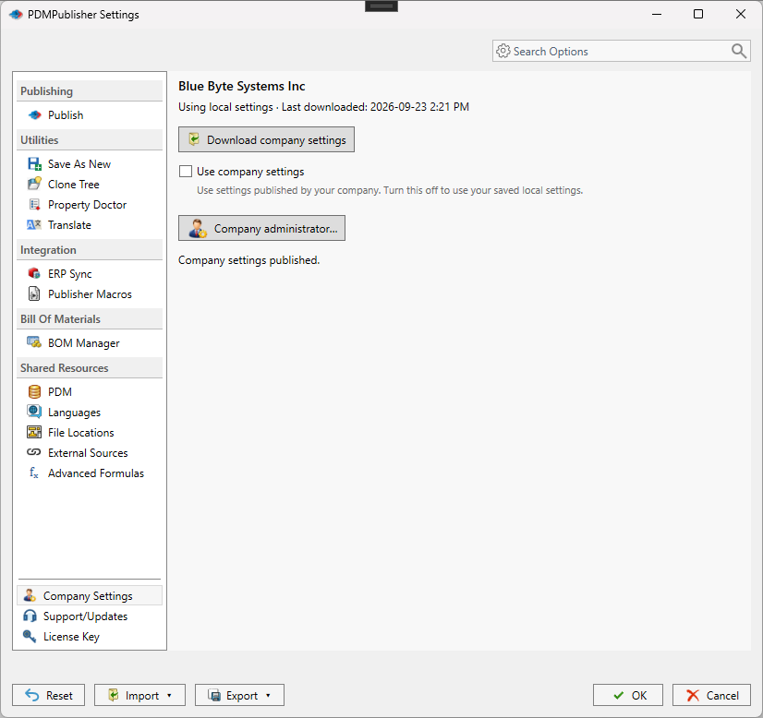Screen dimensions: 763x718
Task: Click the Company administrator... button
Action: coord(261,228)
